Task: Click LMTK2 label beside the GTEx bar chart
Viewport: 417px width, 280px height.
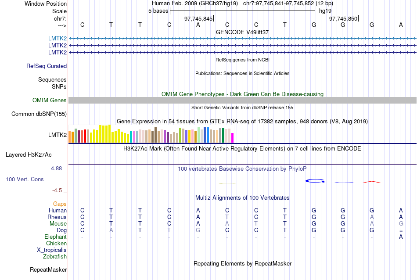Action: click(x=58, y=135)
